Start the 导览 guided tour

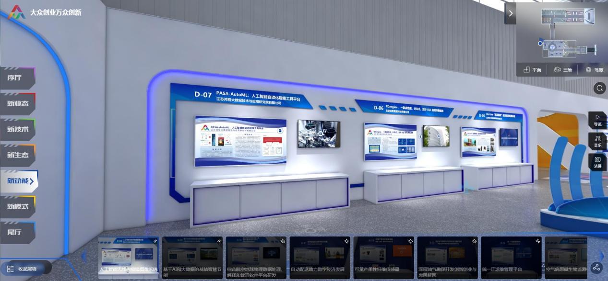pos(597,120)
